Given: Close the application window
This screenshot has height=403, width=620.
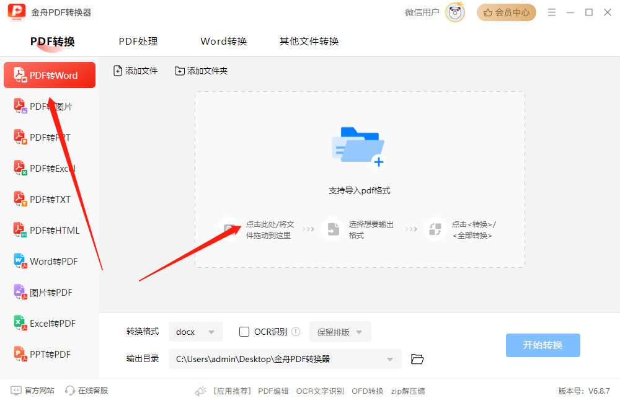Looking at the screenshot, I should pyautogui.click(x=608, y=12).
